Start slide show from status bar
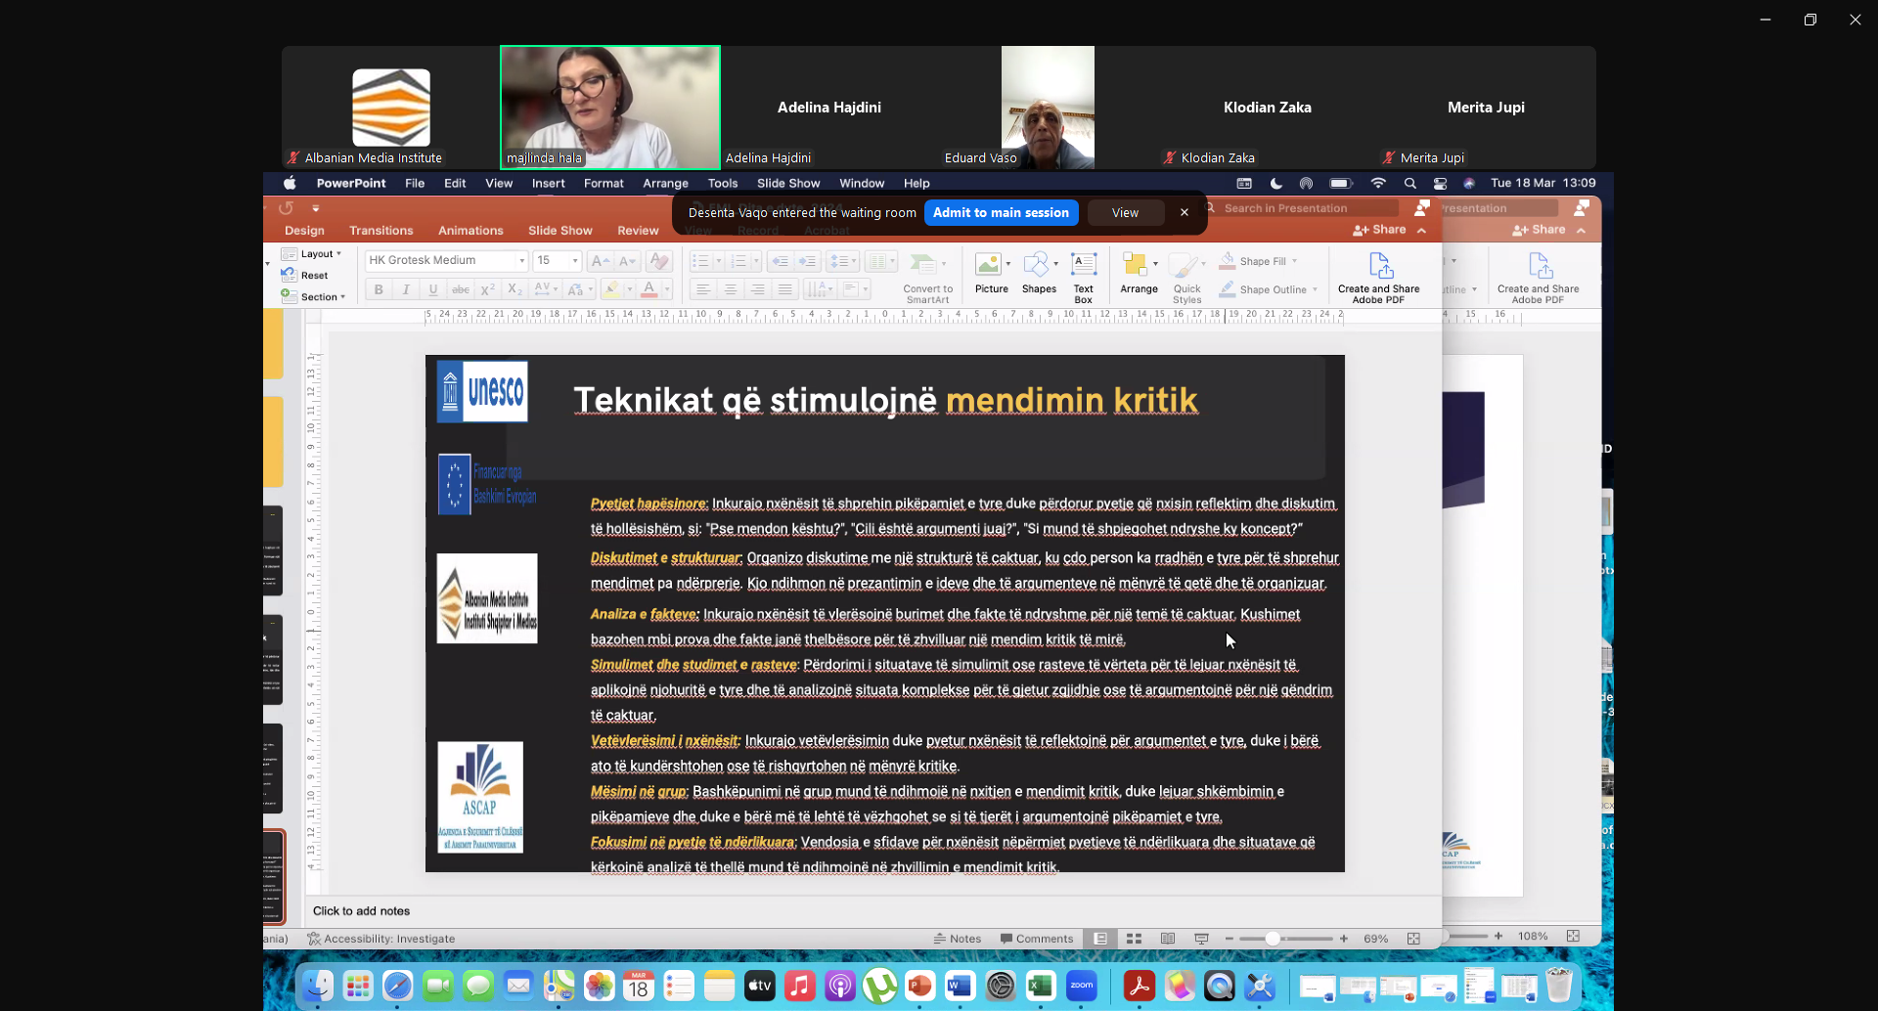Image resolution: width=1878 pixels, height=1011 pixels. [x=1201, y=939]
